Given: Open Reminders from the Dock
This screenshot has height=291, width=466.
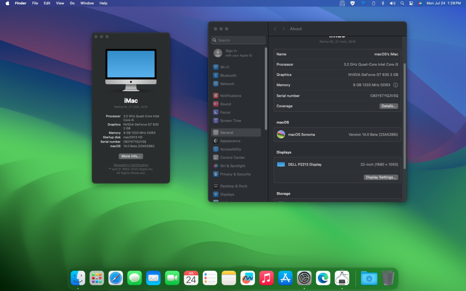Looking at the screenshot, I should click(210, 278).
